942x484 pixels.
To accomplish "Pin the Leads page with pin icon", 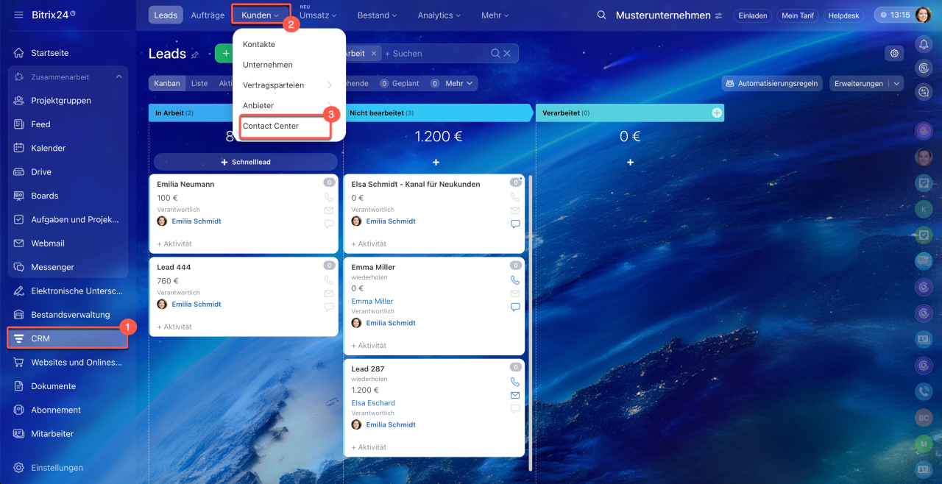I will pos(195,54).
